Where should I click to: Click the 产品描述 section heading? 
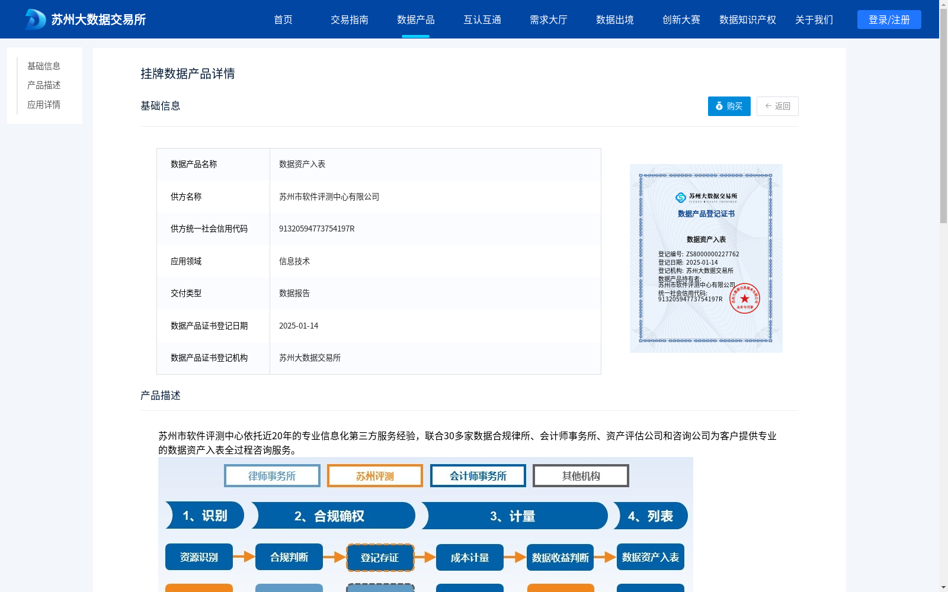[161, 395]
